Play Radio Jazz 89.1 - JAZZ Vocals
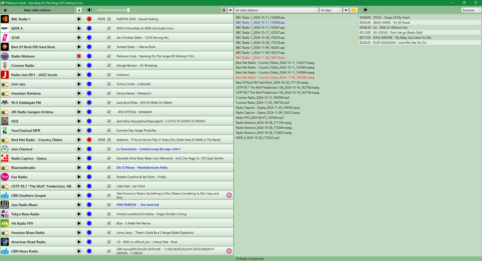This screenshot has height=261, width=482. (x=79, y=75)
